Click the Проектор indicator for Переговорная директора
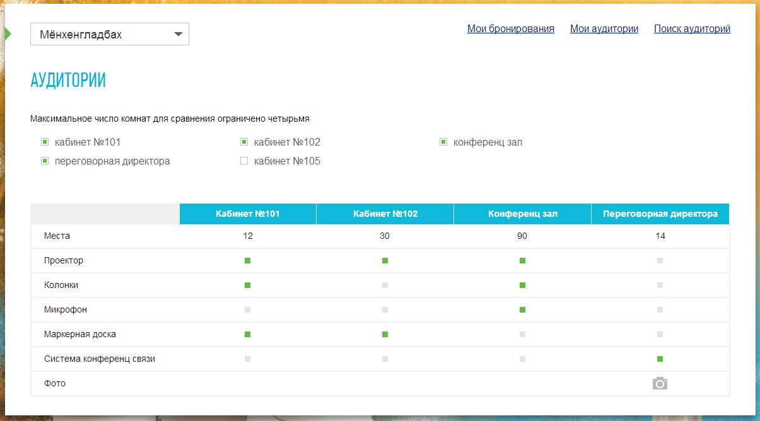This screenshot has width=760, height=421. pyautogui.click(x=660, y=260)
